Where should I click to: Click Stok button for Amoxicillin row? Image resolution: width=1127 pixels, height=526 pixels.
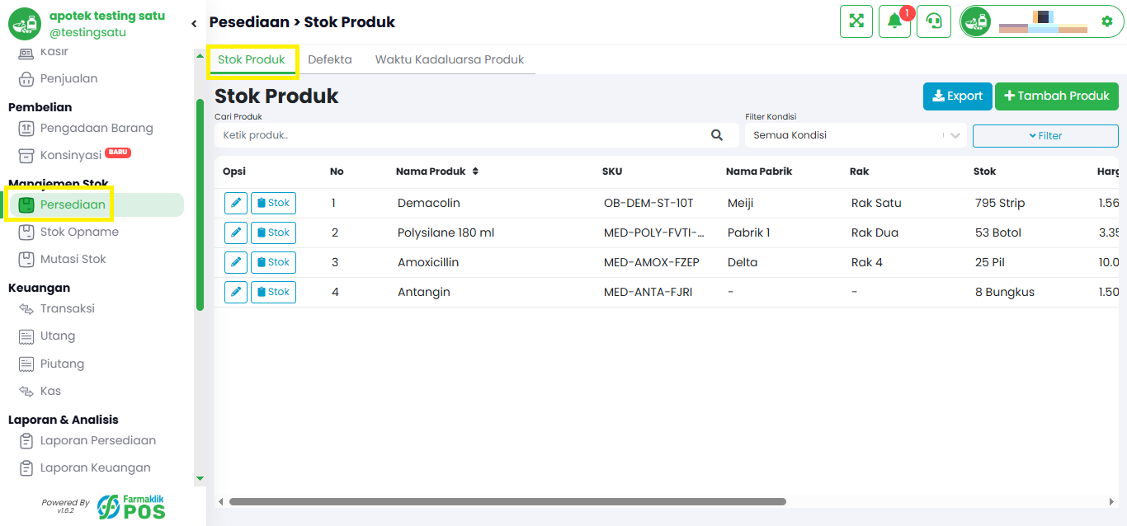pyautogui.click(x=273, y=262)
